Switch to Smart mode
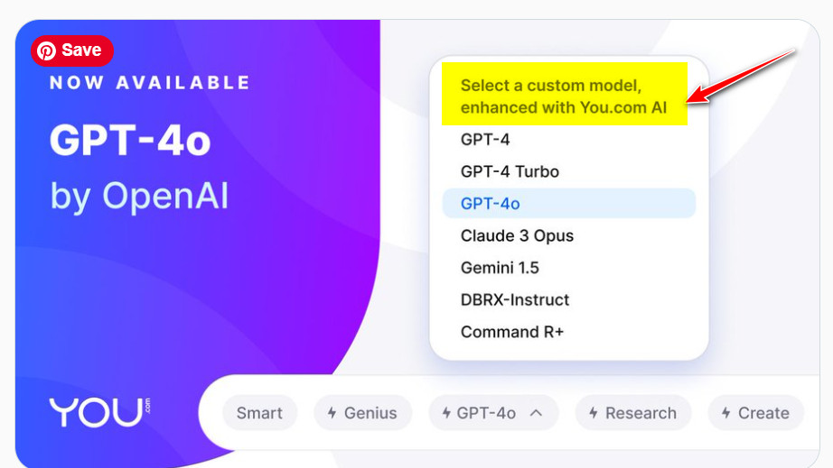Screen dimensions: 833x468 point(259,413)
